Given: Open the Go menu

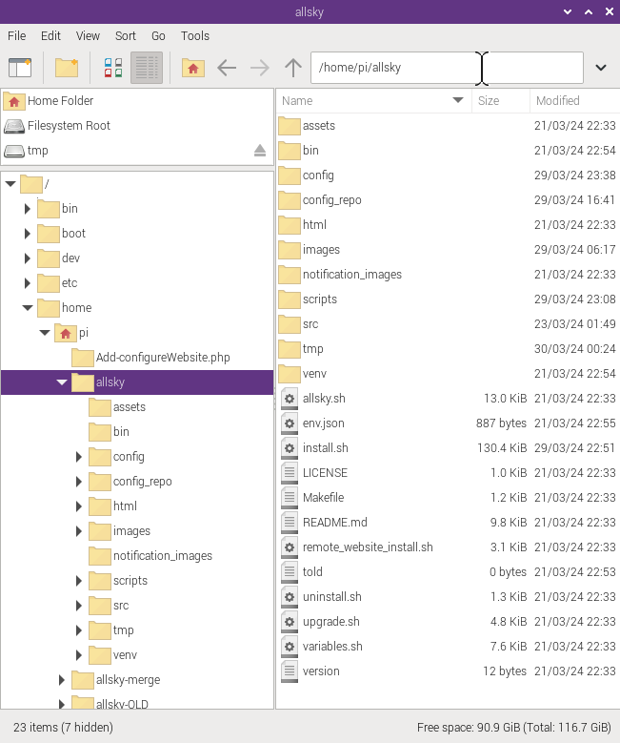Looking at the screenshot, I should point(158,36).
